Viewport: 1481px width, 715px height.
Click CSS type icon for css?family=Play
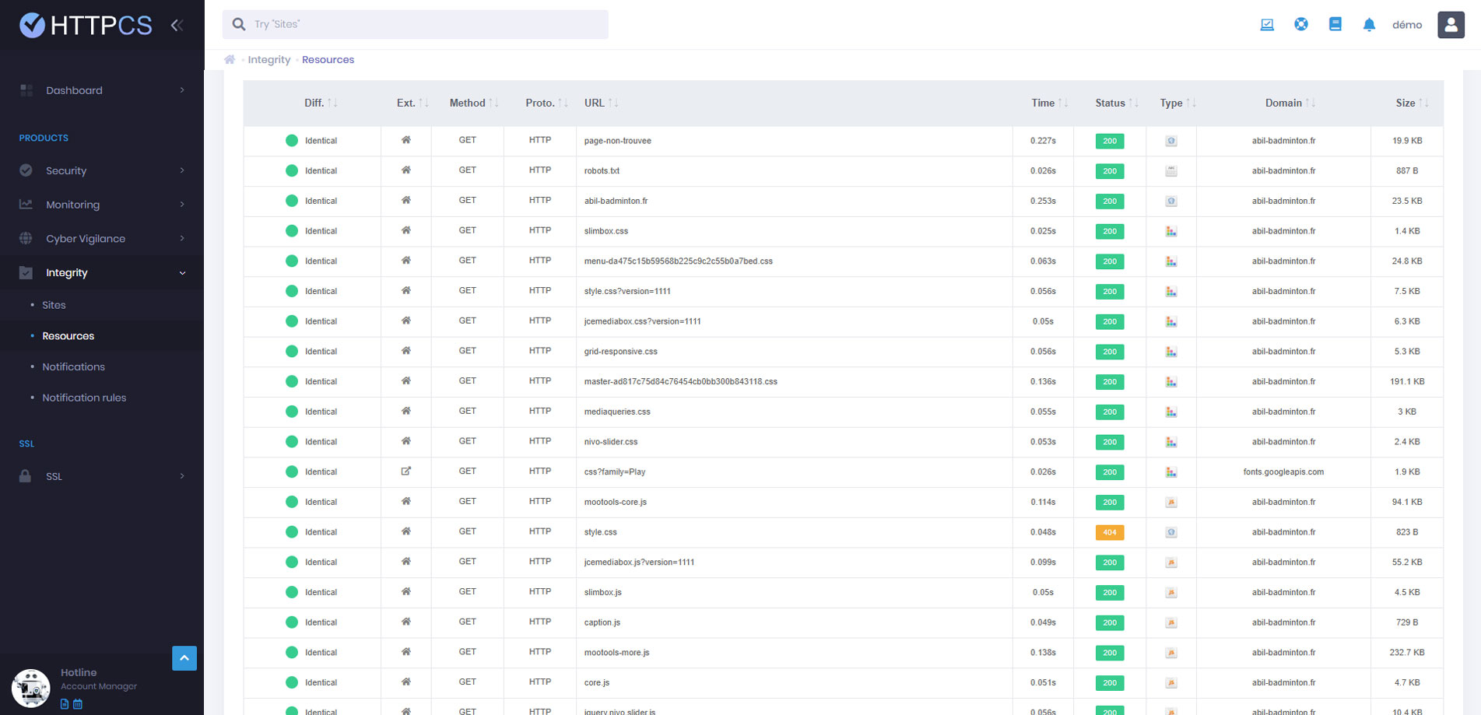1171,471
